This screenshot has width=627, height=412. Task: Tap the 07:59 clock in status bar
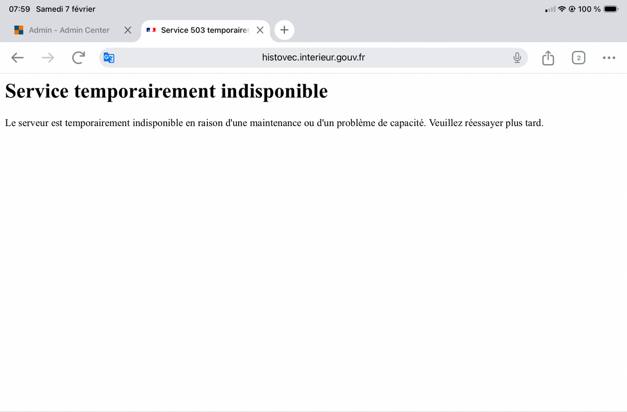tap(19, 9)
